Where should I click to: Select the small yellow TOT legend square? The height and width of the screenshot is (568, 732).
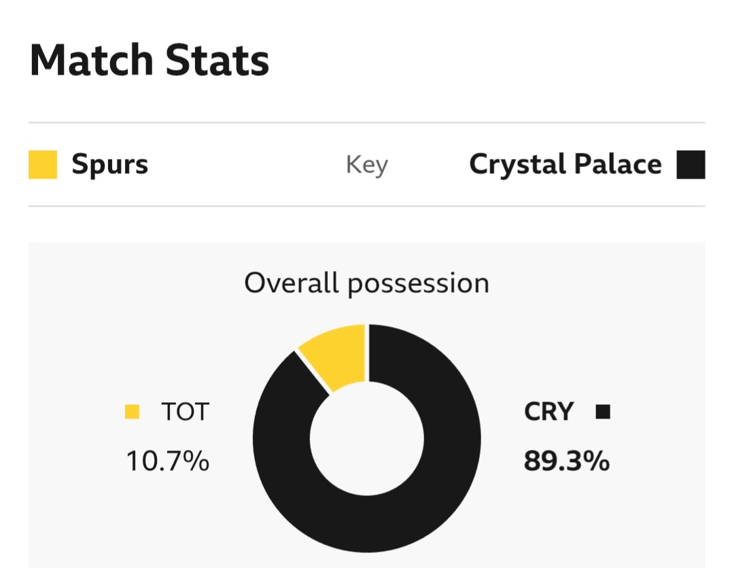133,412
